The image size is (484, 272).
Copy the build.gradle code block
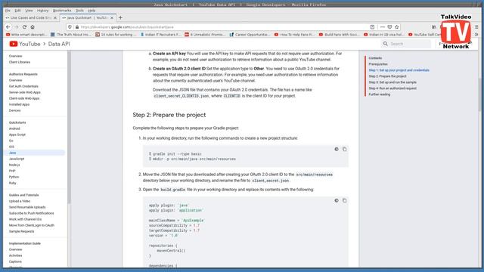tap(345, 200)
